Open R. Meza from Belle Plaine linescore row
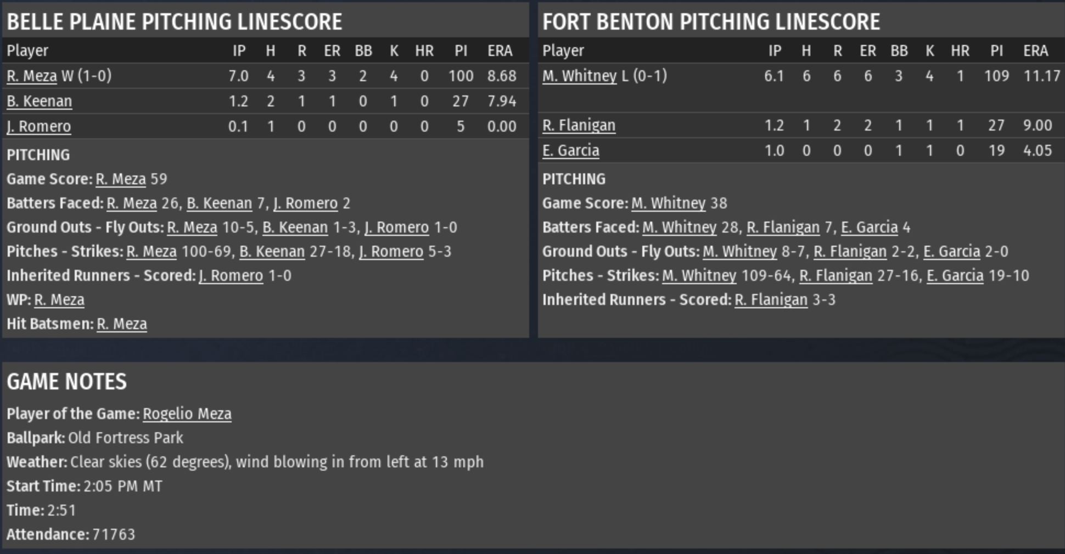The image size is (1065, 554). pyautogui.click(x=32, y=76)
